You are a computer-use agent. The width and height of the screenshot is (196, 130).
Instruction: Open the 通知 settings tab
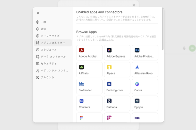tap(53, 29)
